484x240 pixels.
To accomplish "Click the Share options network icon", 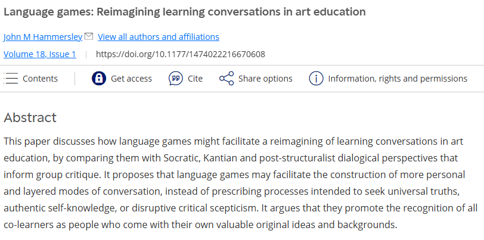I will click(227, 79).
